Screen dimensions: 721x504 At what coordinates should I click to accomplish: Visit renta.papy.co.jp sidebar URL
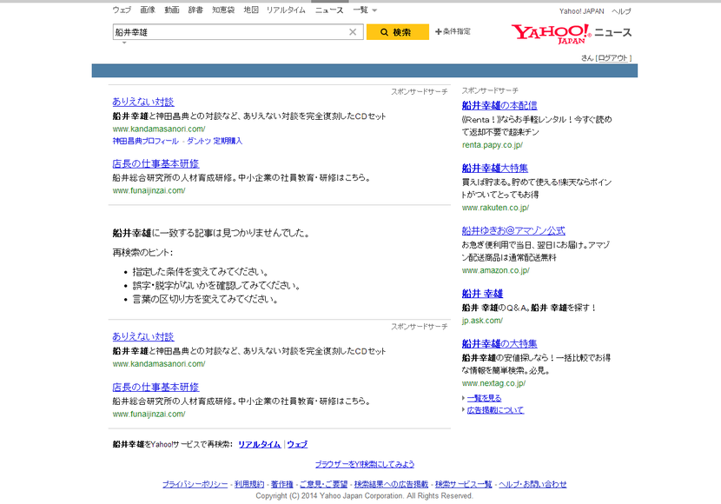pyautogui.click(x=492, y=145)
